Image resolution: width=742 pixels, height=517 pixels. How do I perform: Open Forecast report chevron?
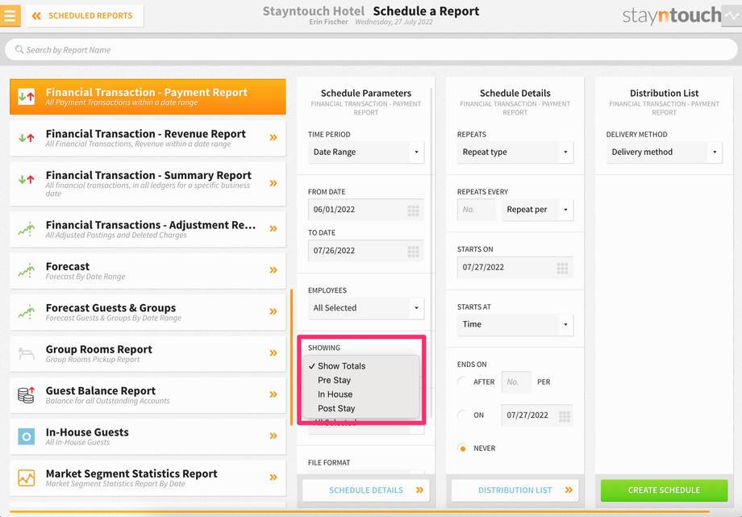[x=273, y=270]
